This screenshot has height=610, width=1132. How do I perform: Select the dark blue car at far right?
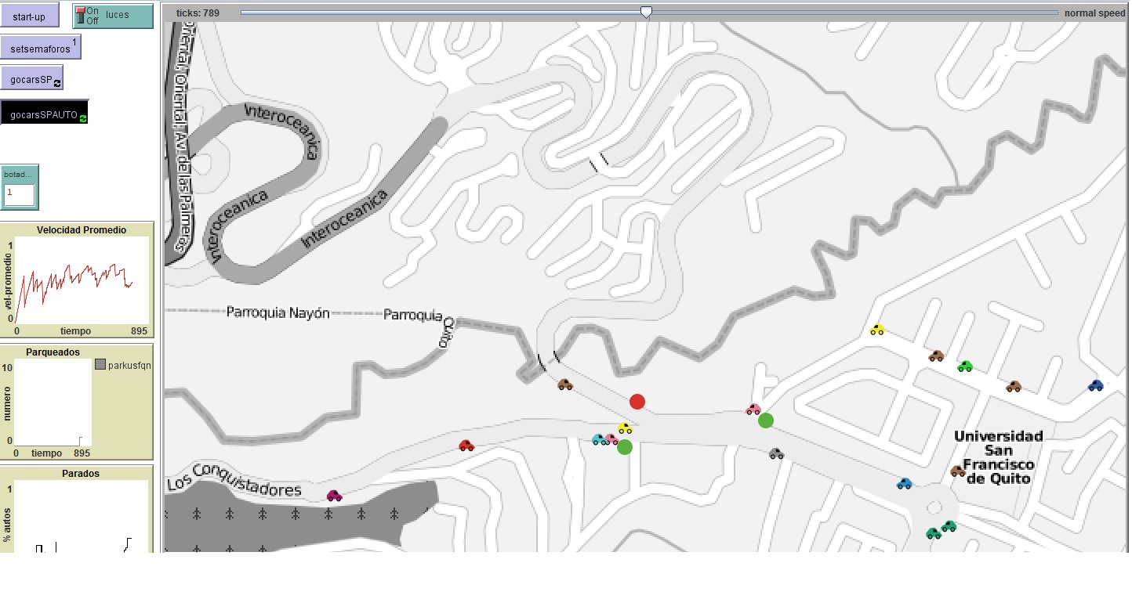(x=1096, y=385)
